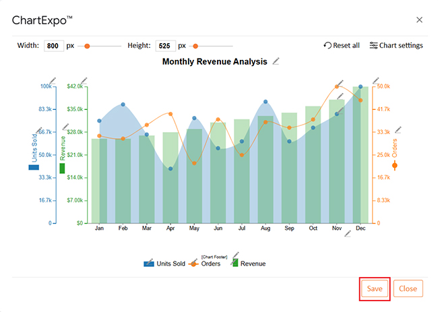Click the Width input field

pos(53,46)
